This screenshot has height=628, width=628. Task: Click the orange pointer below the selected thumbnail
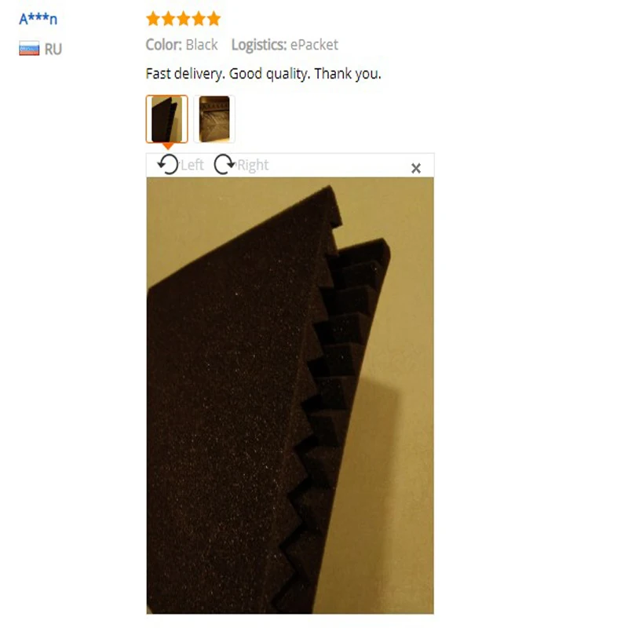[168, 146]
